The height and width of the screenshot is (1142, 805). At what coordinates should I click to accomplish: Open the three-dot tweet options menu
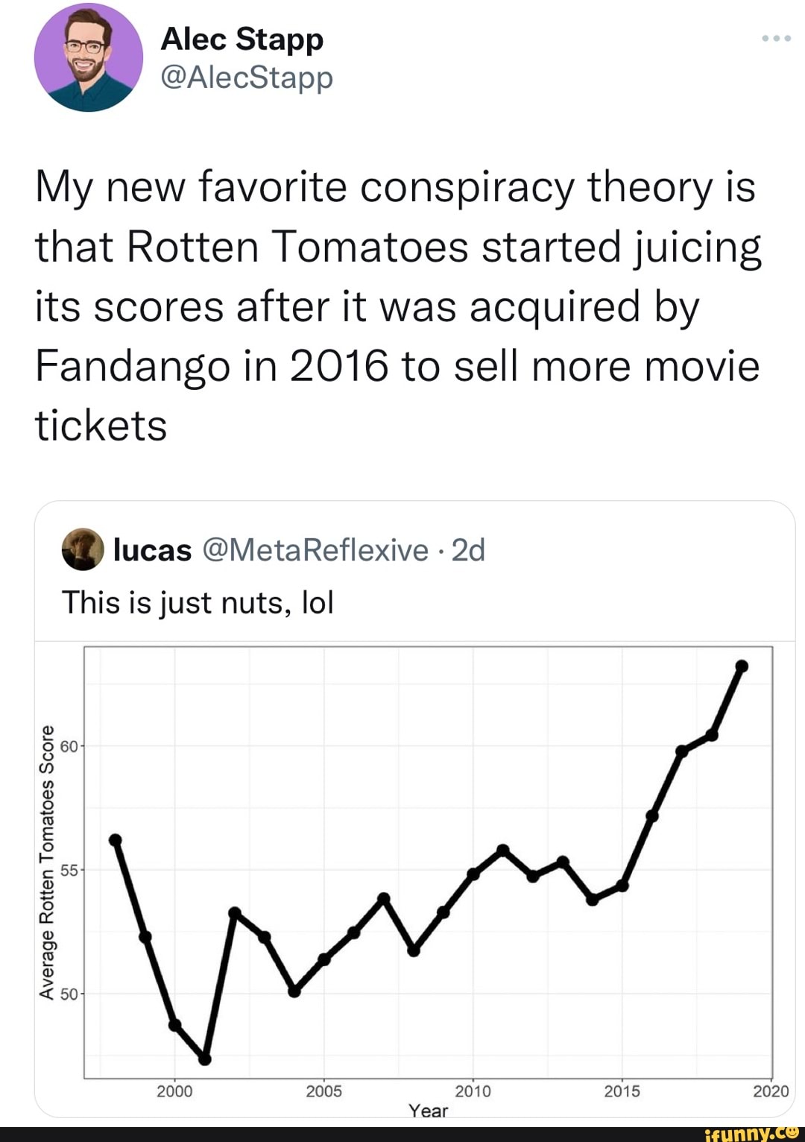[777, 38]
